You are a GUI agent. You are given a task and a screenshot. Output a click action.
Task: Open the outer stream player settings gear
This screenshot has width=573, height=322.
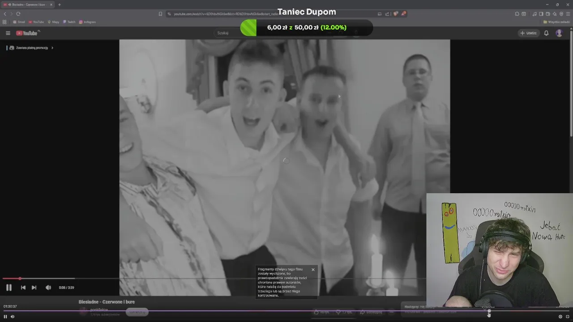tap(560, 317)
